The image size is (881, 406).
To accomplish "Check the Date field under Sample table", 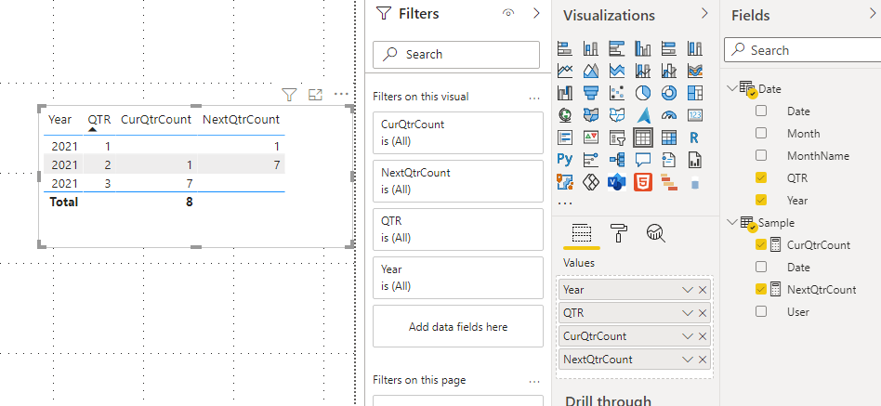I will coord(761,267).
